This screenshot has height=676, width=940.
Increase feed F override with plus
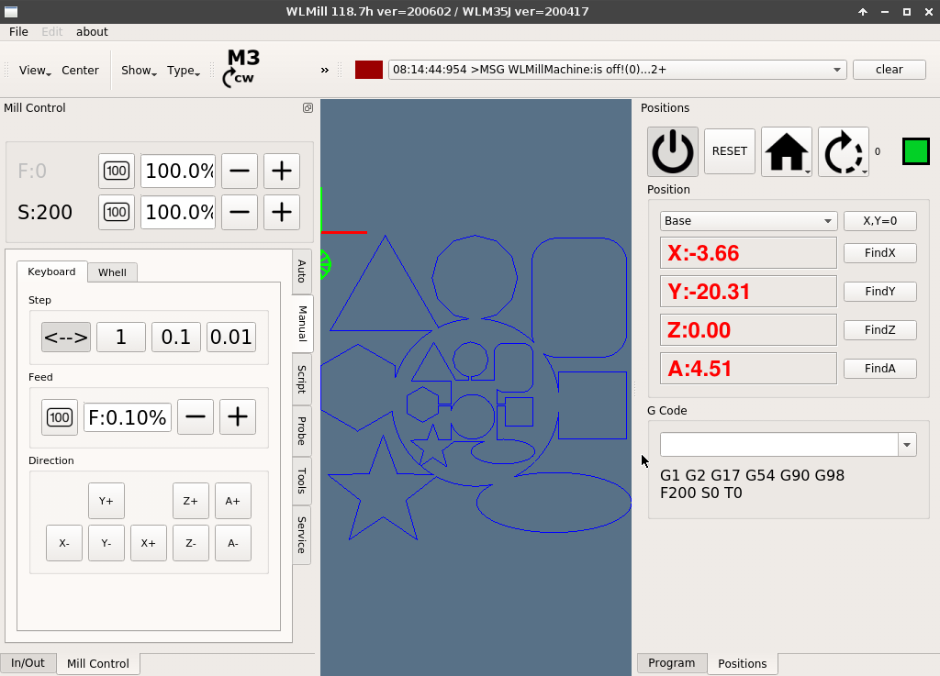tap(282, 172)
